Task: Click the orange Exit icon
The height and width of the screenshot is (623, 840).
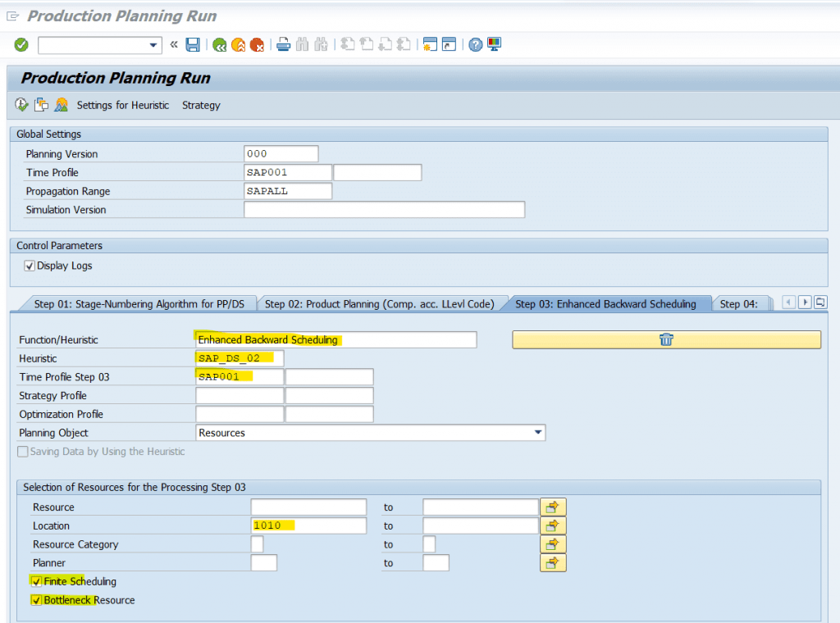Action: pyautogui.click(x=239, y=45)
